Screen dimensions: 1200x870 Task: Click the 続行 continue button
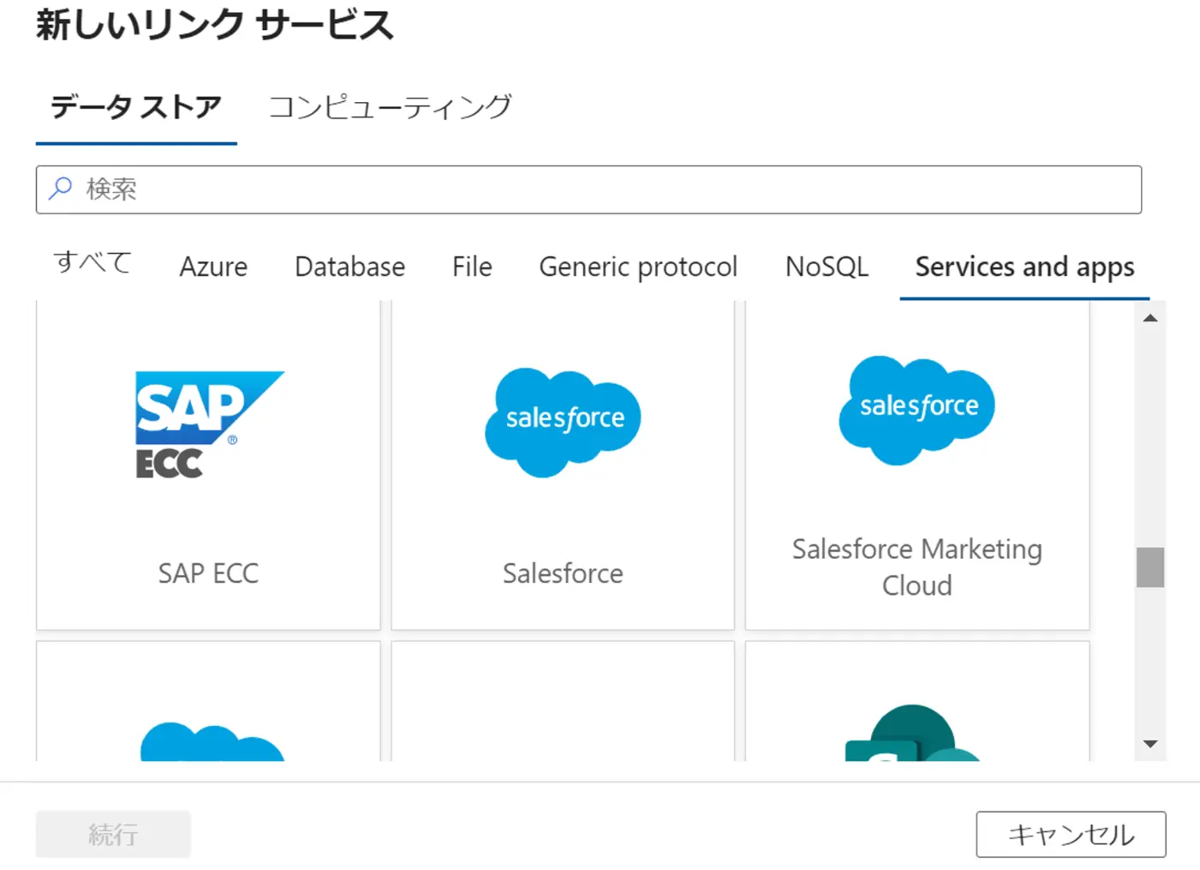click(x=113, y=834)
